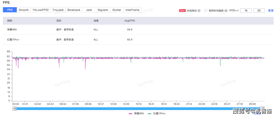This screenshot has height=117, width=278.
Task: Click the right handle of the time range slider
Action: (262, 109)
